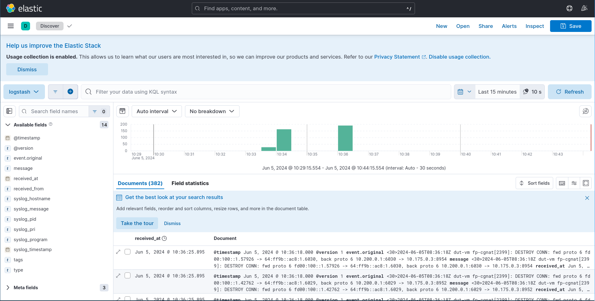Open the help menu lifebuoy icon
Viewport: 595px width, 301px height.
pyautogui.click(x=569, y=8)
